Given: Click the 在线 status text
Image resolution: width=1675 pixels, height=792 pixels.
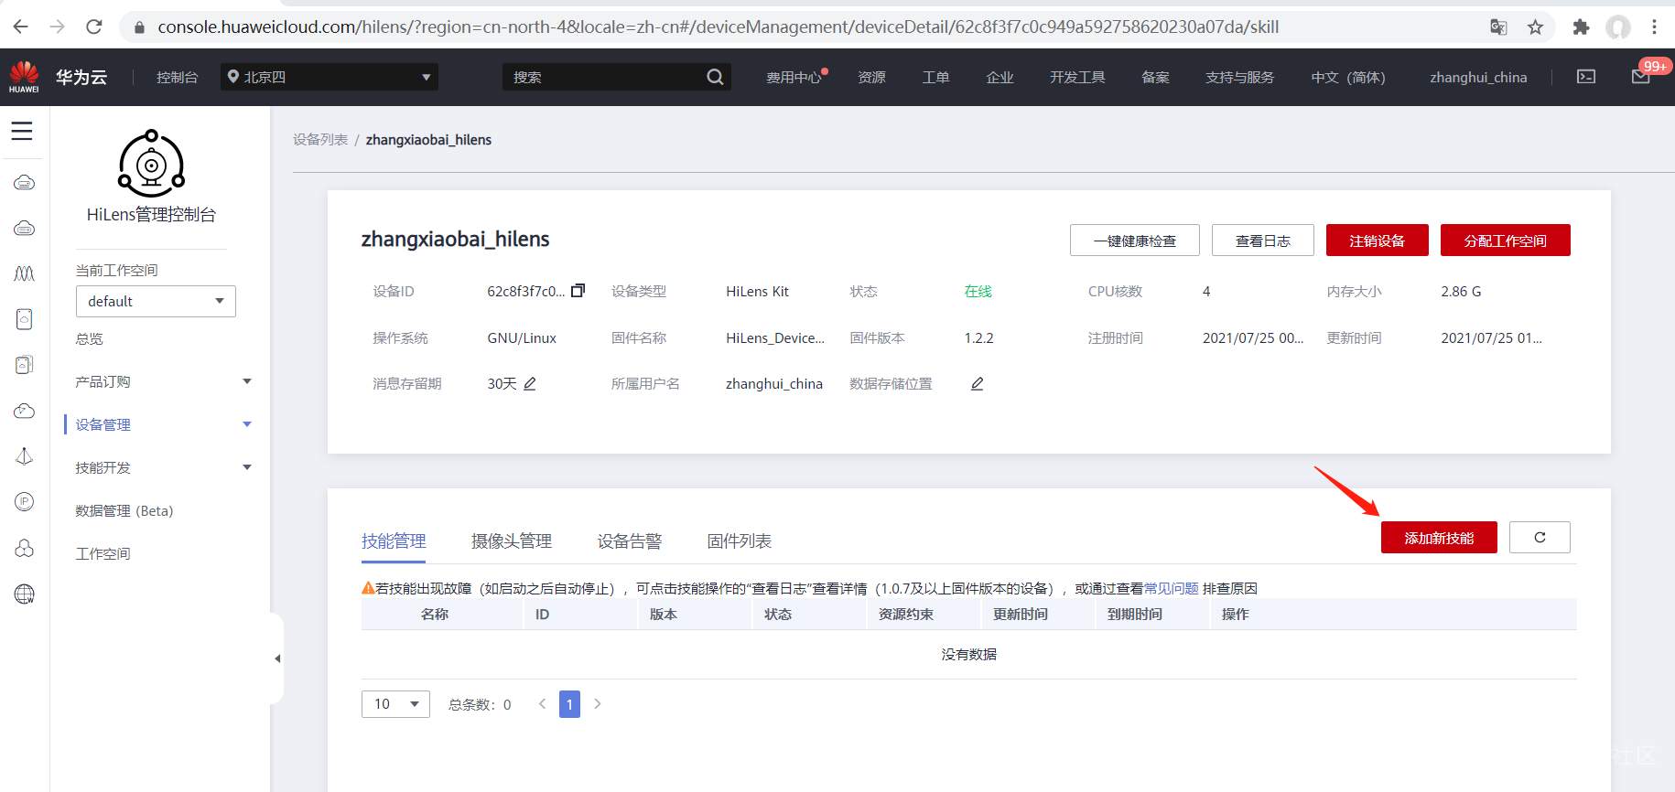Looking at the screenshot, I should (x=978, y=291).
